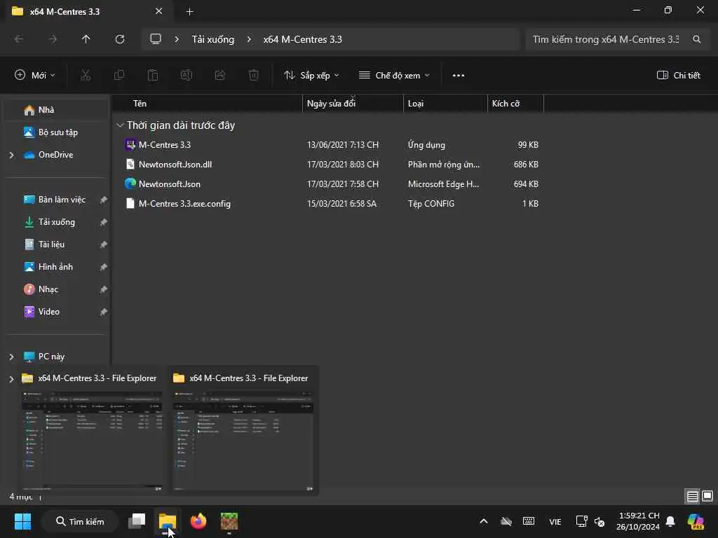Click x64 M-Centres 3.3 breadcrumb segment
The width and height of the screenshot is (718, 538).
coord(303,39)
